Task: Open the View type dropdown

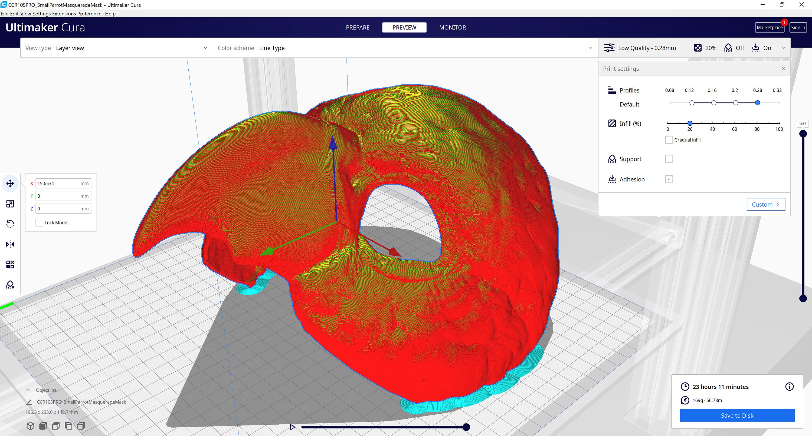Action: (x=205, y=48)
